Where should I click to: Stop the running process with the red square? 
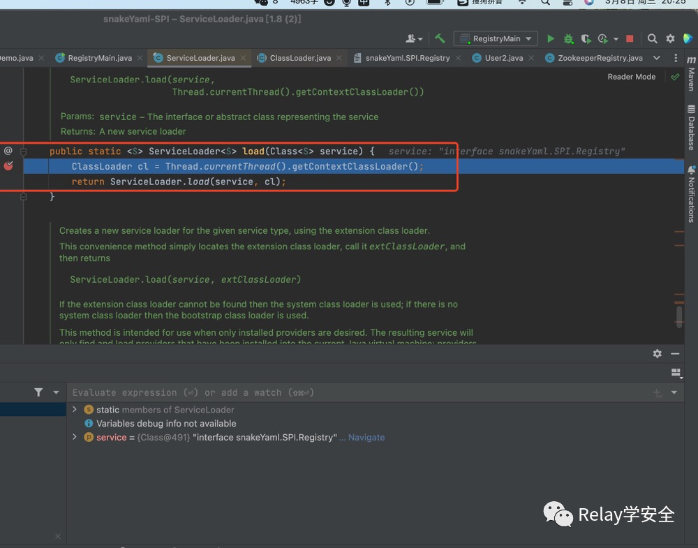(x=630, y=38)
